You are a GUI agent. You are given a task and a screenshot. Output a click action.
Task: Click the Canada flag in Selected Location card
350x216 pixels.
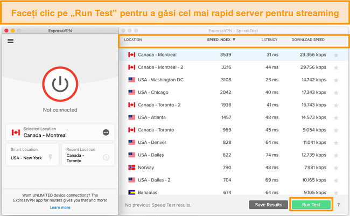coord(16,133)
